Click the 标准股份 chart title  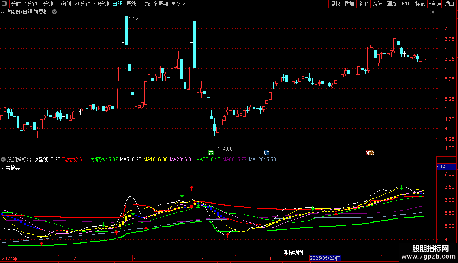[x=26, y=12]
